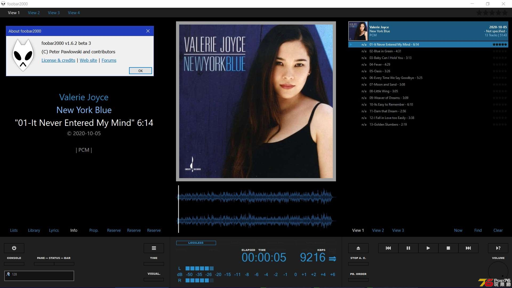The height and width of the screenshot is (288, 512).
Task: Click the five-star rating of playing track
Action: tap(500, 45)
